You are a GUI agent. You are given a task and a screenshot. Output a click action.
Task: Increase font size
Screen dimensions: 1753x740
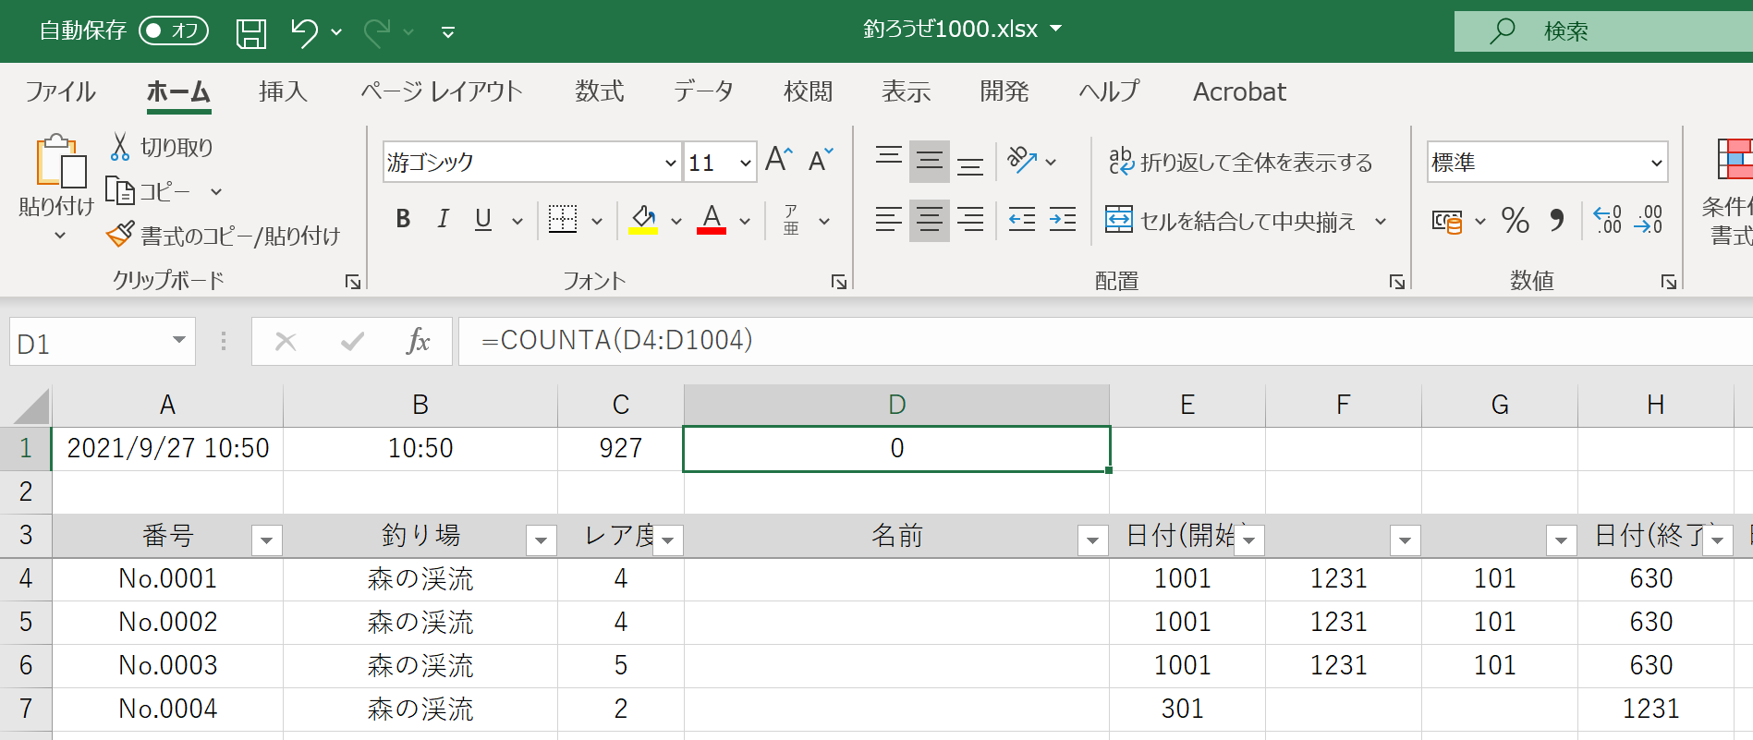pos(779,160)
